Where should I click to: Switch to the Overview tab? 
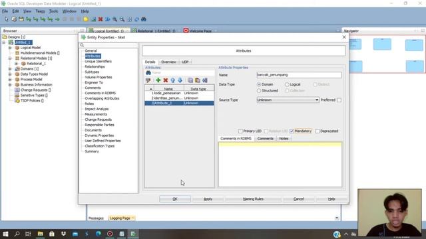click(x=168, y=62)
